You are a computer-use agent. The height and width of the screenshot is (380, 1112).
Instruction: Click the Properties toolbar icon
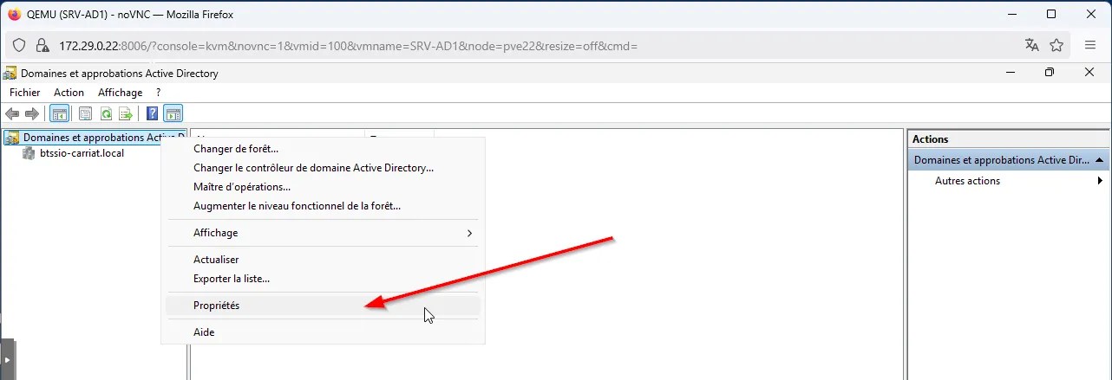coord(85,113)
